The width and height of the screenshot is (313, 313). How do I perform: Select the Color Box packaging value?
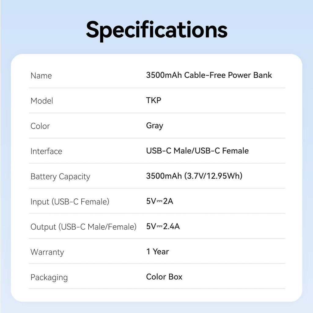(x=164, y=277)
